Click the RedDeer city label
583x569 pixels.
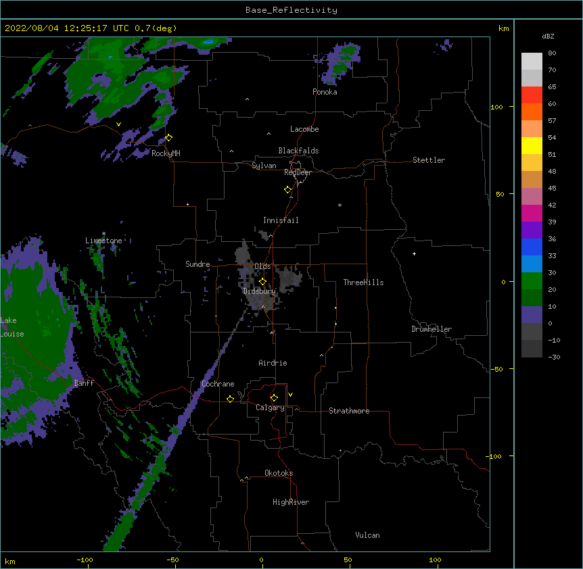[x=298, y=172]
